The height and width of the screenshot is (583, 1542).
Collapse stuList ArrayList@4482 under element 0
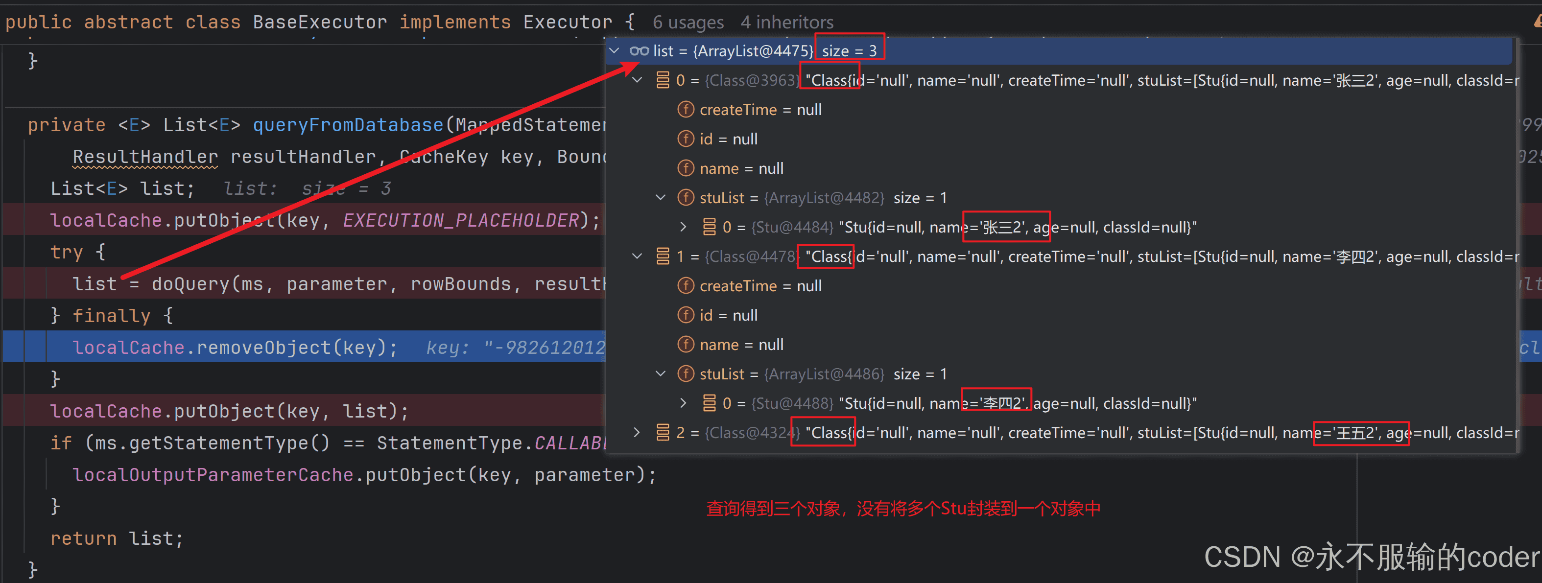(x=661, y=198)
